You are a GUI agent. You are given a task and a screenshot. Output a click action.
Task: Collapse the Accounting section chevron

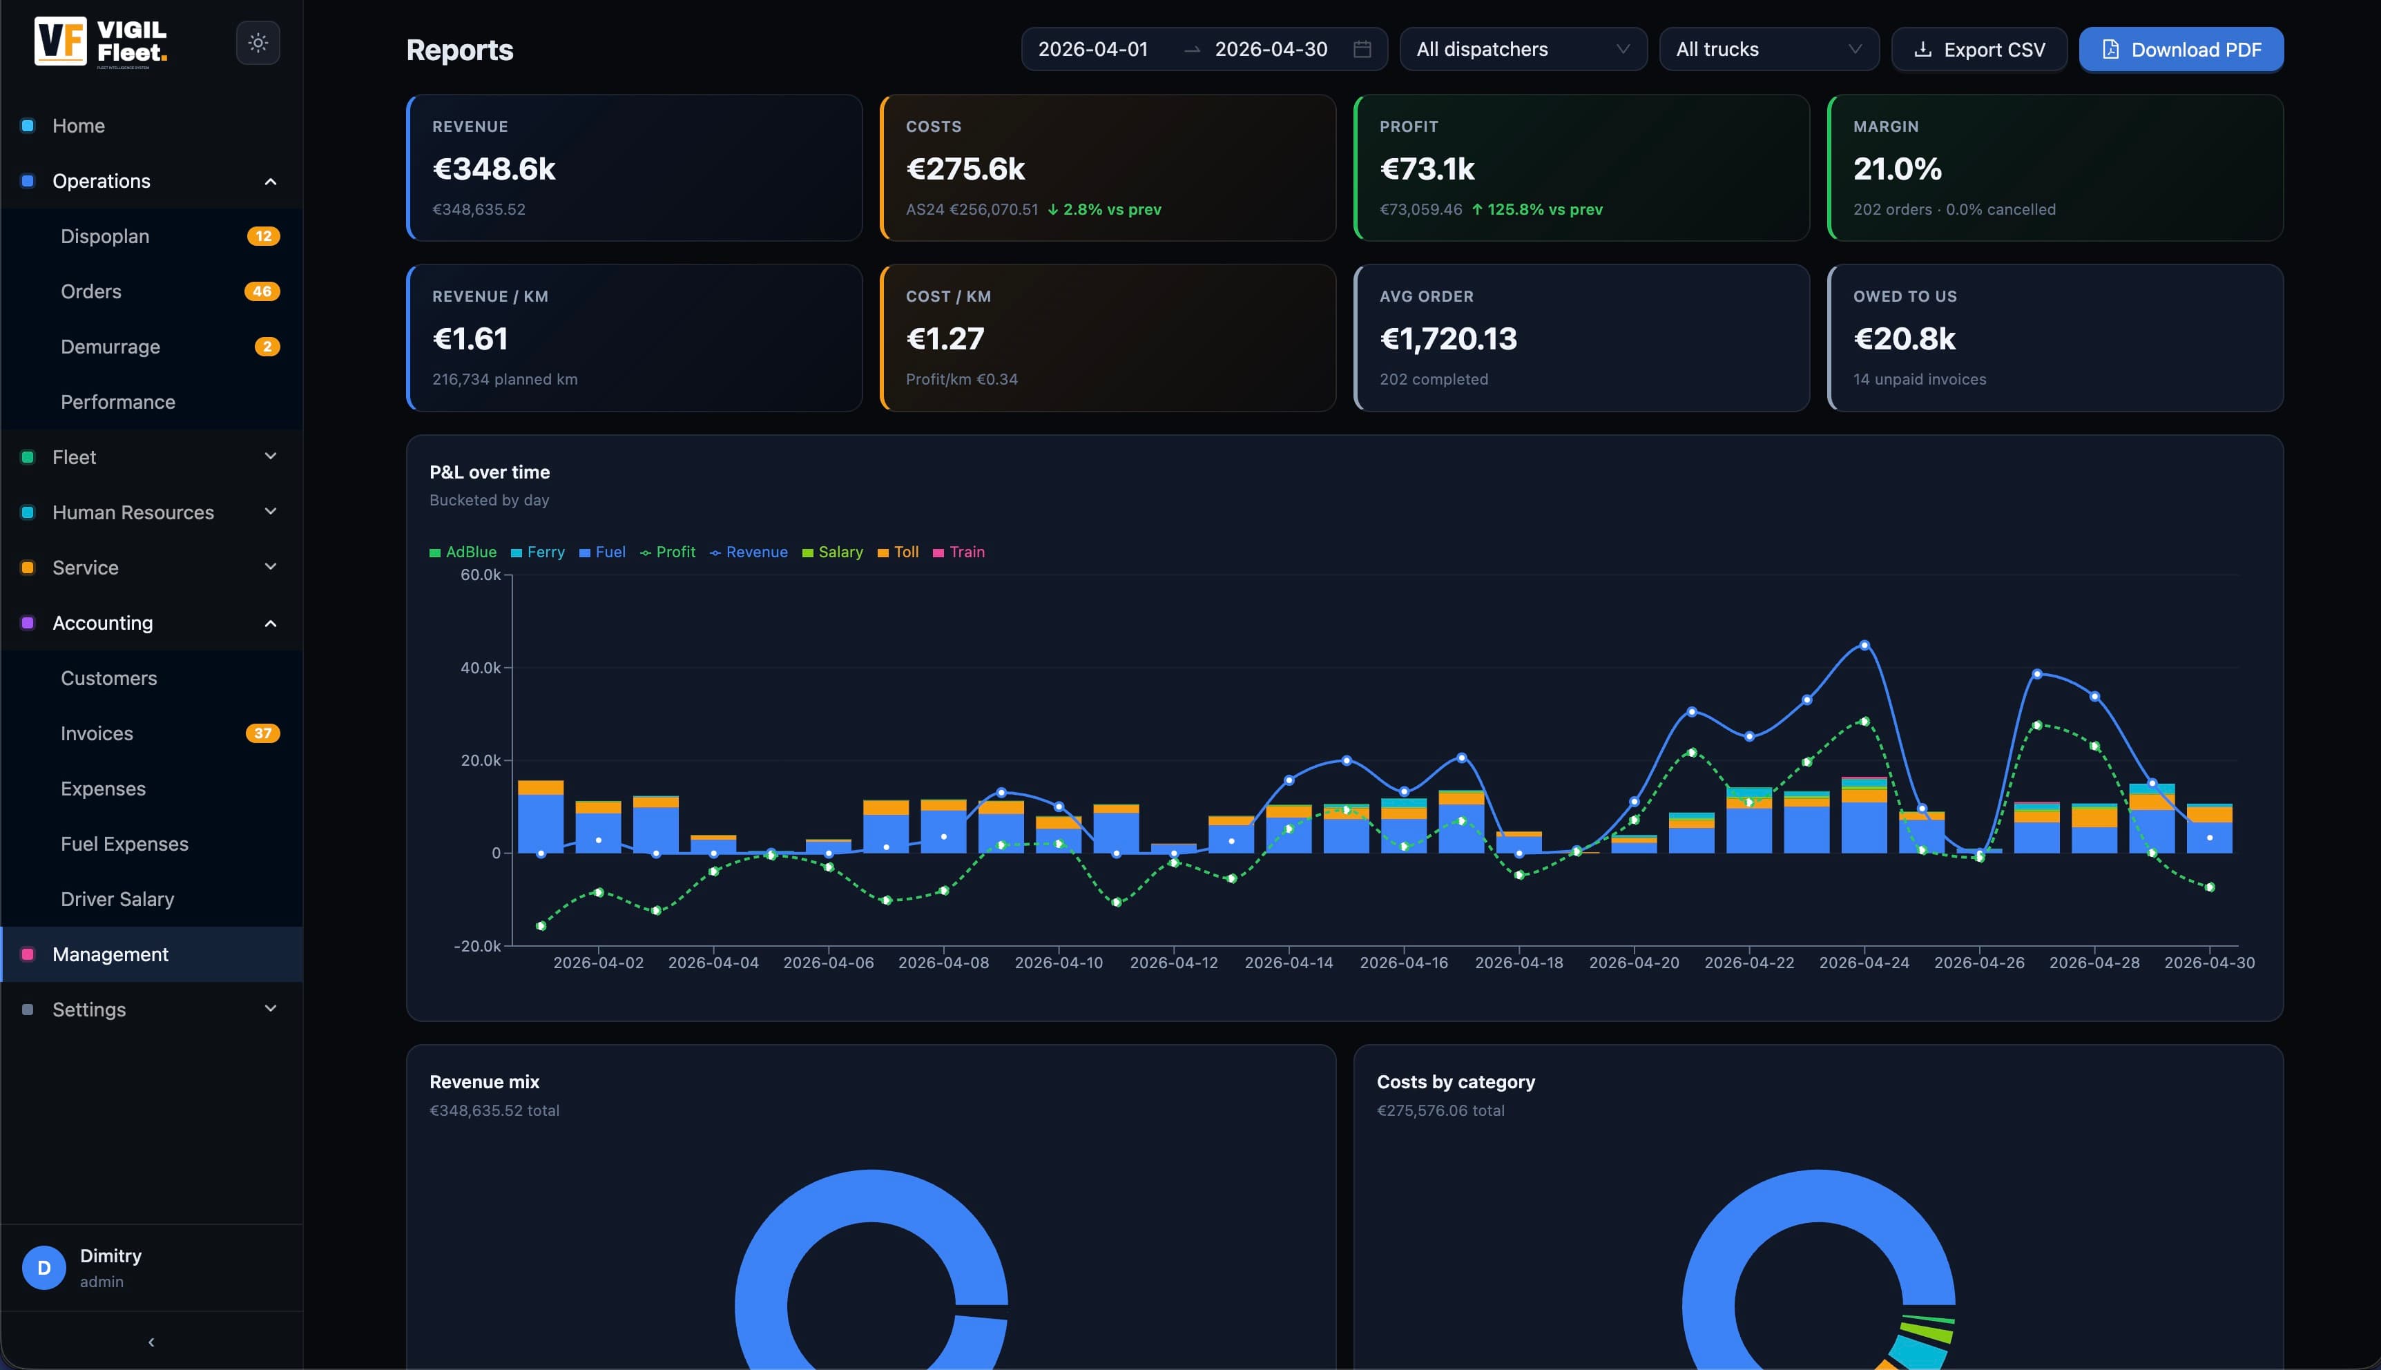tap(271, 623)
